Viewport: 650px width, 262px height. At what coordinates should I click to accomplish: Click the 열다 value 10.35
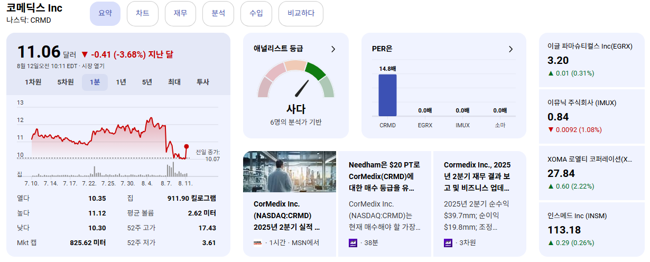(x=97, y=198)
